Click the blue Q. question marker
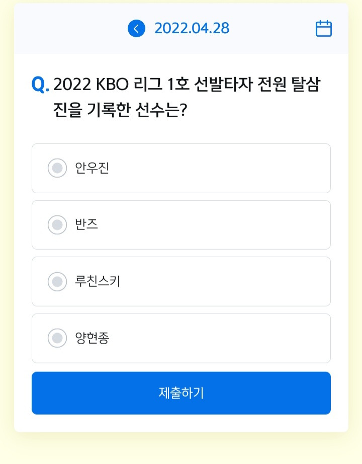362x464 pixels. pyautogui.click(x=40, y=85)
